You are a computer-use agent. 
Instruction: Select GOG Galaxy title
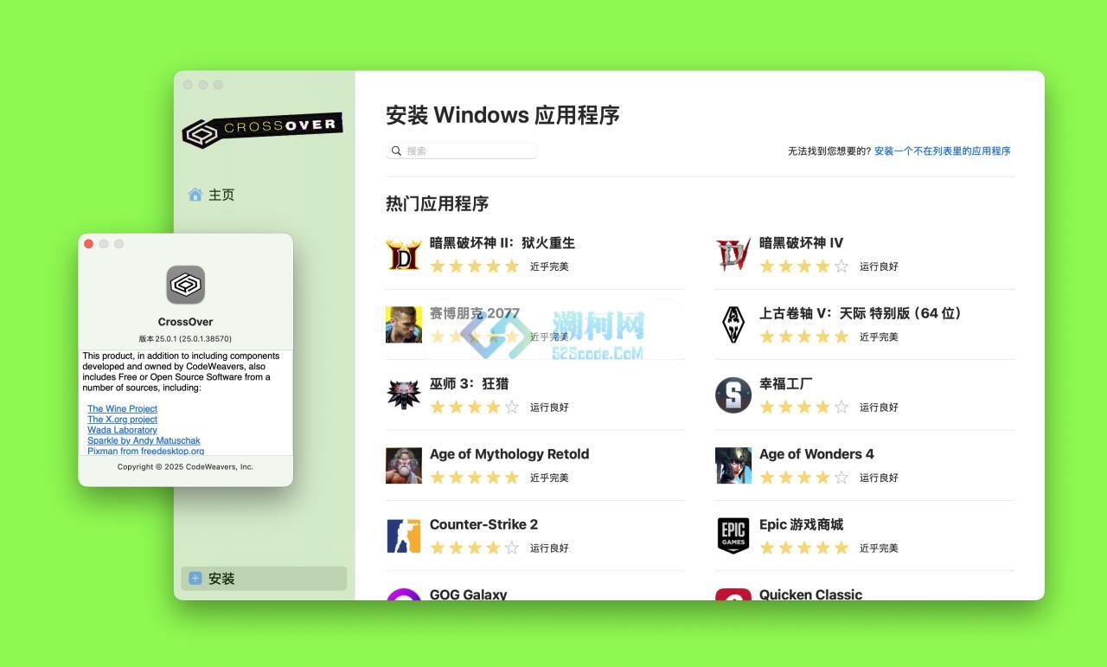pos(468,594)
